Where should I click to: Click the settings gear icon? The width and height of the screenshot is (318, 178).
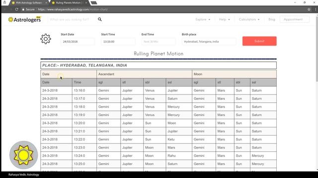coord(46,39)
